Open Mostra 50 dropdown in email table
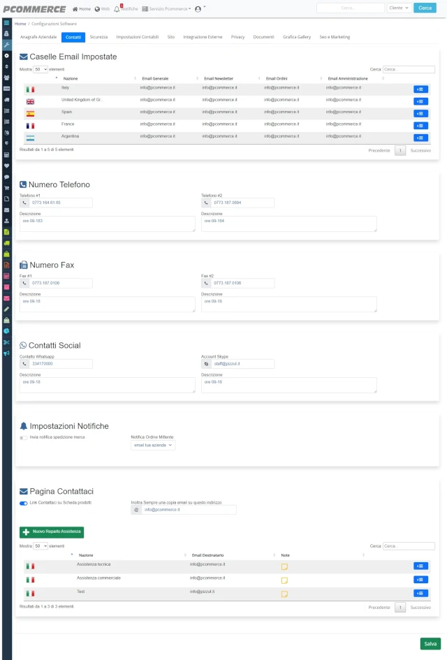447x660 pixels. (x=41, y=69)
